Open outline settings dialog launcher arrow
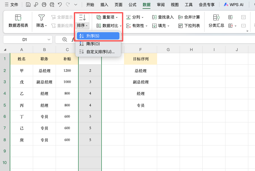 [247, 31]
